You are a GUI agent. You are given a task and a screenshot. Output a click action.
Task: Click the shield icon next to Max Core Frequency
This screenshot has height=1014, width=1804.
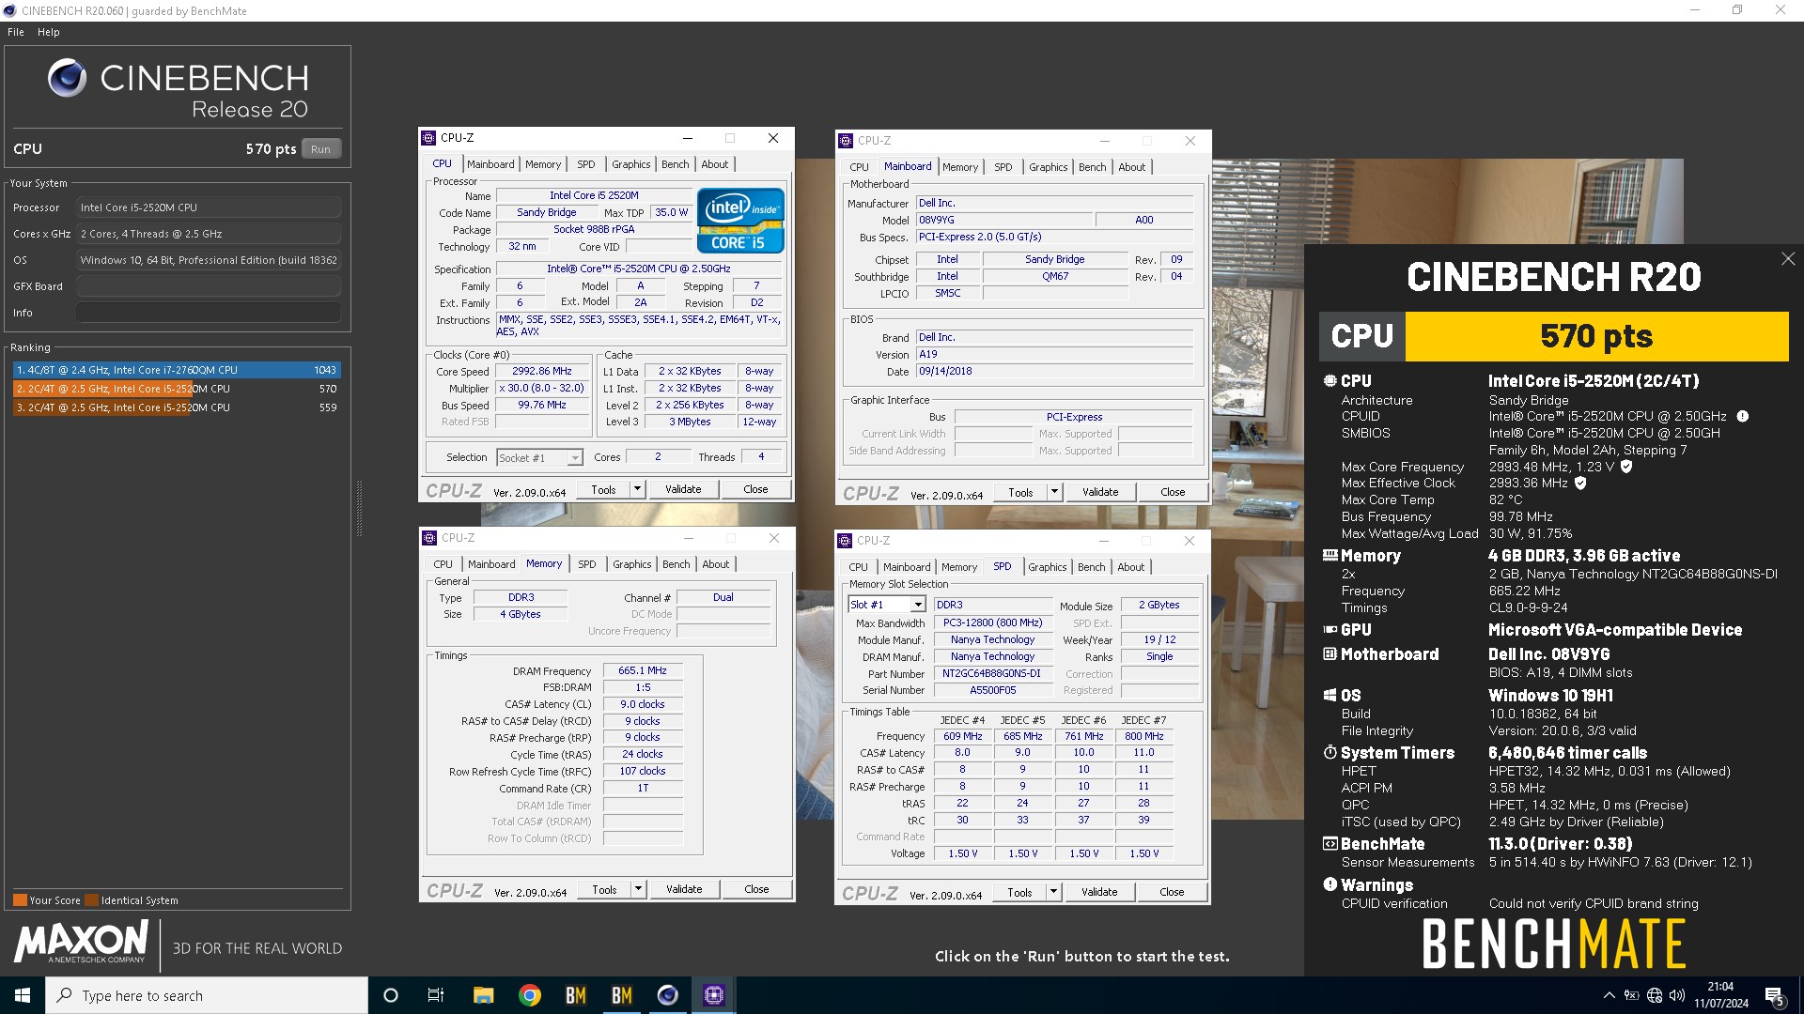click(x=1626, y=467)
